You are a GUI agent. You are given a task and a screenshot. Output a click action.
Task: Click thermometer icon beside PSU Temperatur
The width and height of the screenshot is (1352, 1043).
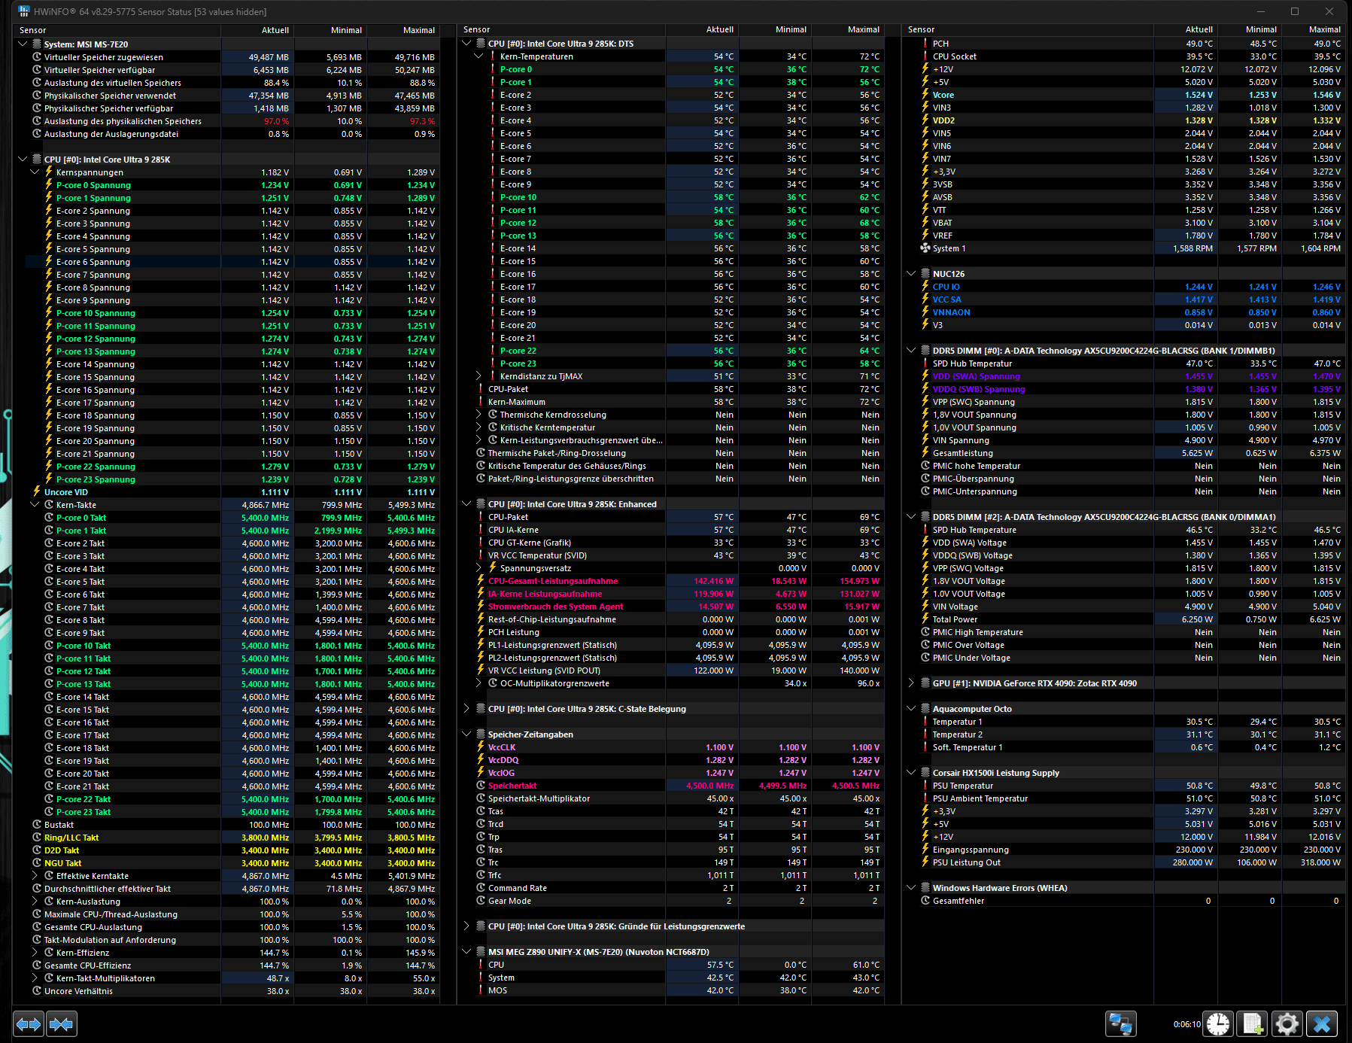click(925, 786)
